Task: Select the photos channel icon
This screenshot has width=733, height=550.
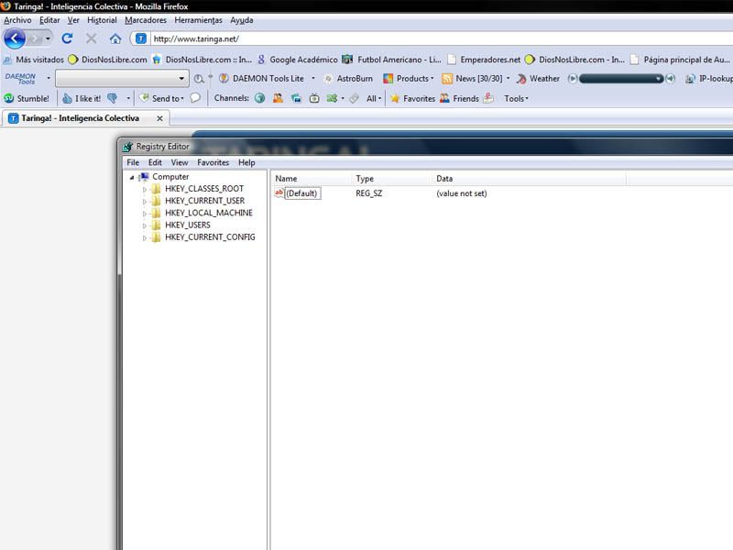Action: 296,98
